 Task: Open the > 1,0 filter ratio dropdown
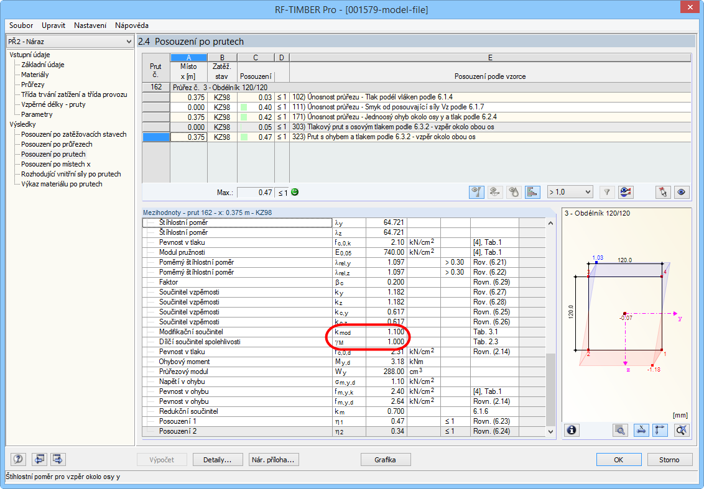coord(570,192)
